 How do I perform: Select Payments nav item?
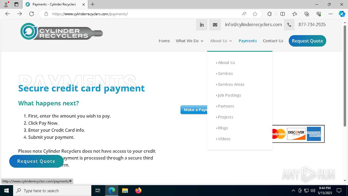coord(248,41)
